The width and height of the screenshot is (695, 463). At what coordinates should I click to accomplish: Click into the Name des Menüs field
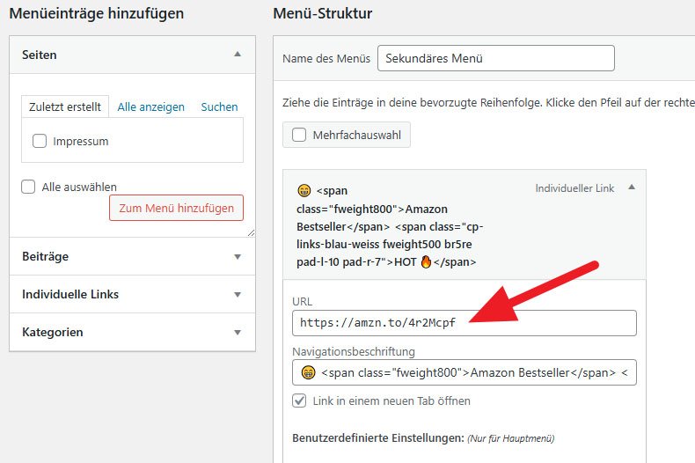click(495, 59)
